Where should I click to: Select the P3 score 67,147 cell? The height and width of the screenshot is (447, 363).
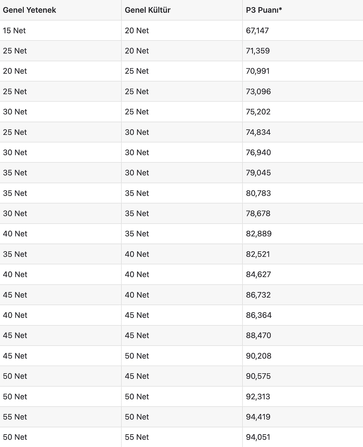pos(257,31)
